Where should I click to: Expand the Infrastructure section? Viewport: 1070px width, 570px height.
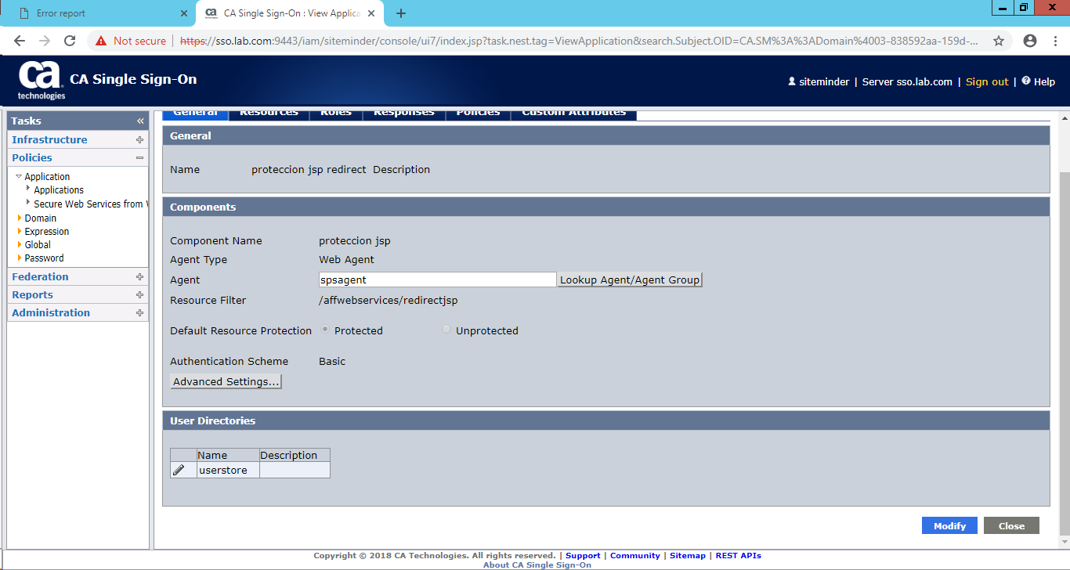click(139, 140)
